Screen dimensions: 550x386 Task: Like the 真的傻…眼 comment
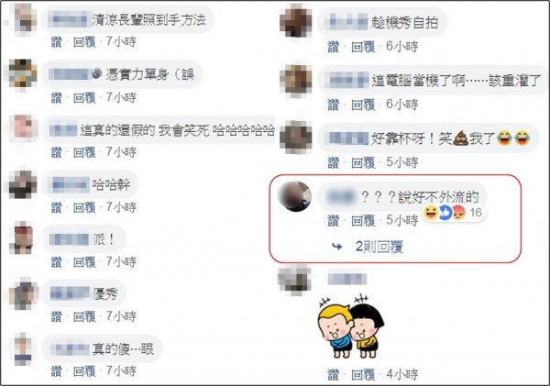tap(57, 371)
